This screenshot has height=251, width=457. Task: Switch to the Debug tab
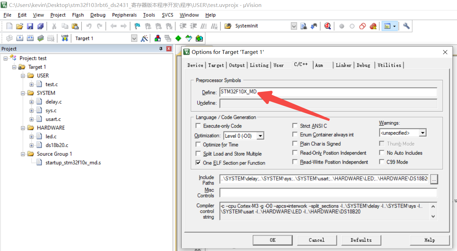(x=364, y=65)
